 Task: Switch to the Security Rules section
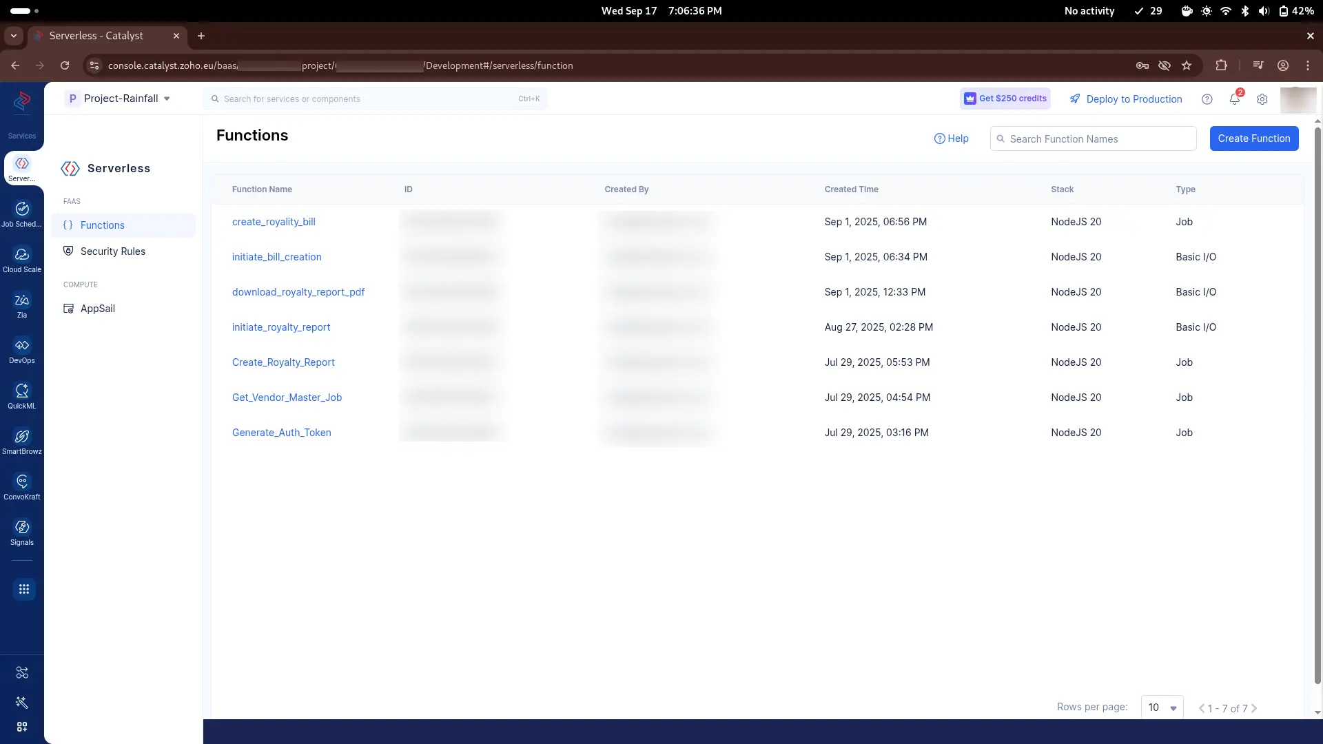[112, 251]
